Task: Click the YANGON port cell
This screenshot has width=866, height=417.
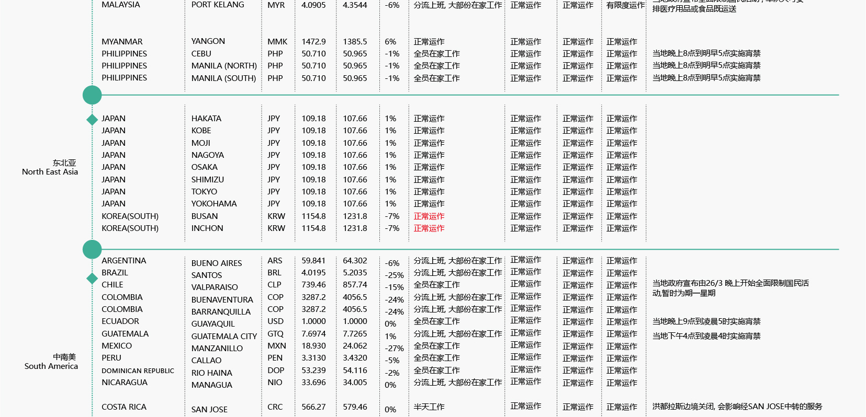Action: tap(208, 41)
